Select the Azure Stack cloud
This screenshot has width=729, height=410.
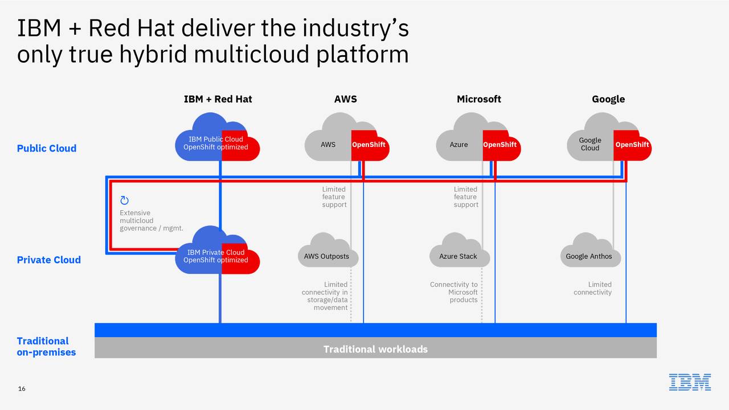(x=458, y=251)
